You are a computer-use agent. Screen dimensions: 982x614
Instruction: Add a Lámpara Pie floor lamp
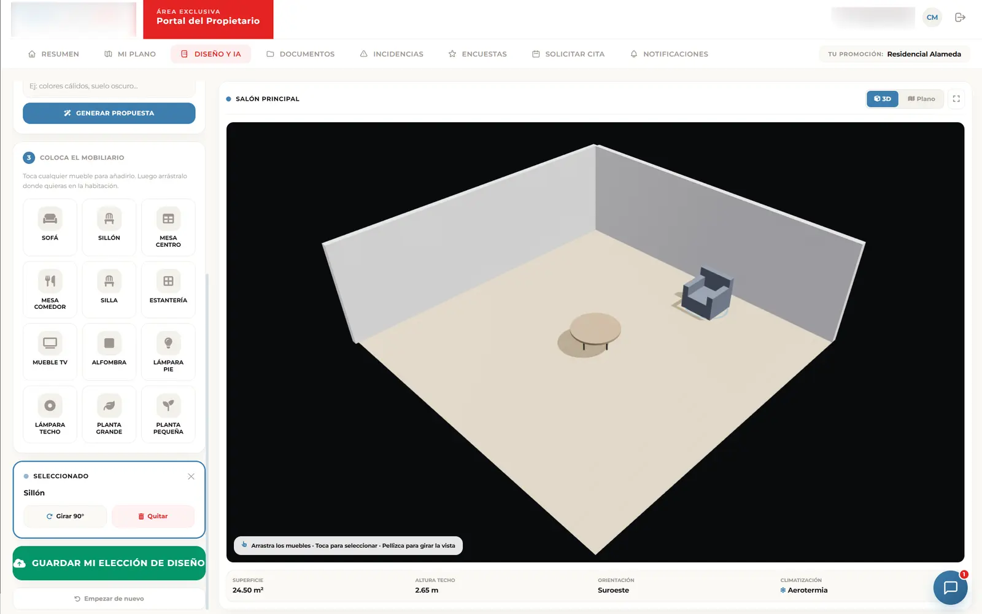(168, 352)
